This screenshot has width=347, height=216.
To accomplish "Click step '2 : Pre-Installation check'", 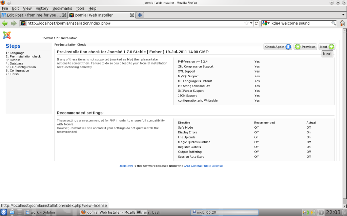I will (23, 56).
